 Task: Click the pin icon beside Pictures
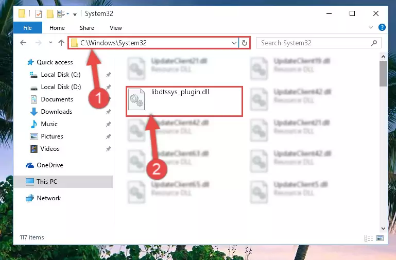(x=108, y=136)
